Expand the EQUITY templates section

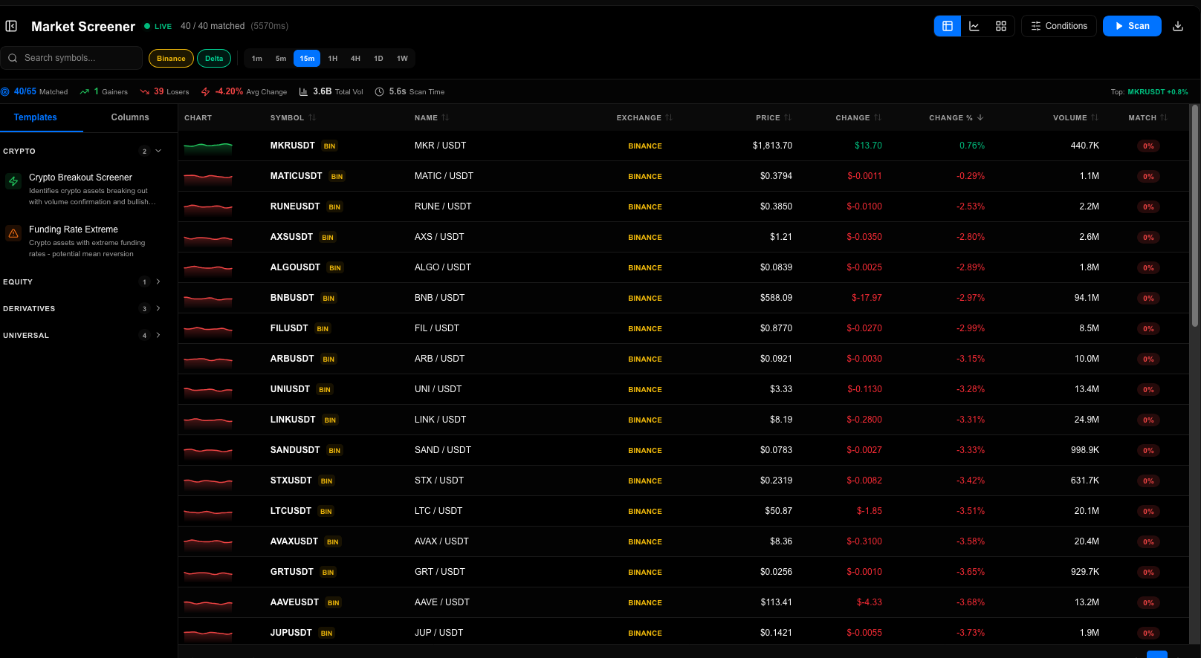click(82, 281)
